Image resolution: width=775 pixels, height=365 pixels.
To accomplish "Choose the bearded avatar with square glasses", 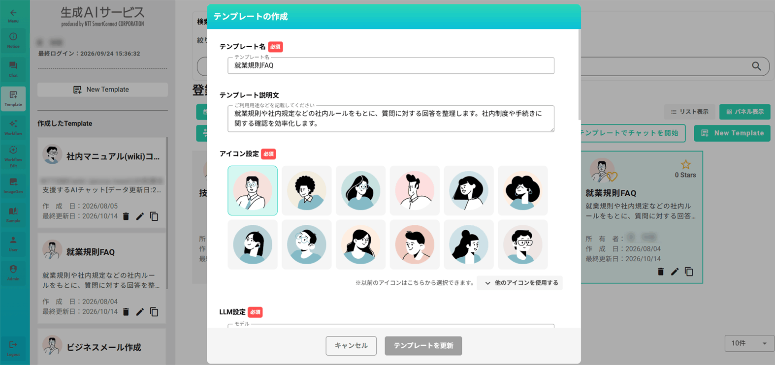I will 523,244.
